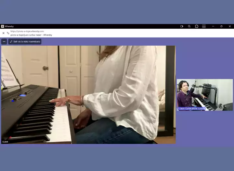Click the page title 'piano-a-tope/juan-carlos-meier - Whereby'
The height and width of the screenshot is (171, 234).
[x=31, y=35]
